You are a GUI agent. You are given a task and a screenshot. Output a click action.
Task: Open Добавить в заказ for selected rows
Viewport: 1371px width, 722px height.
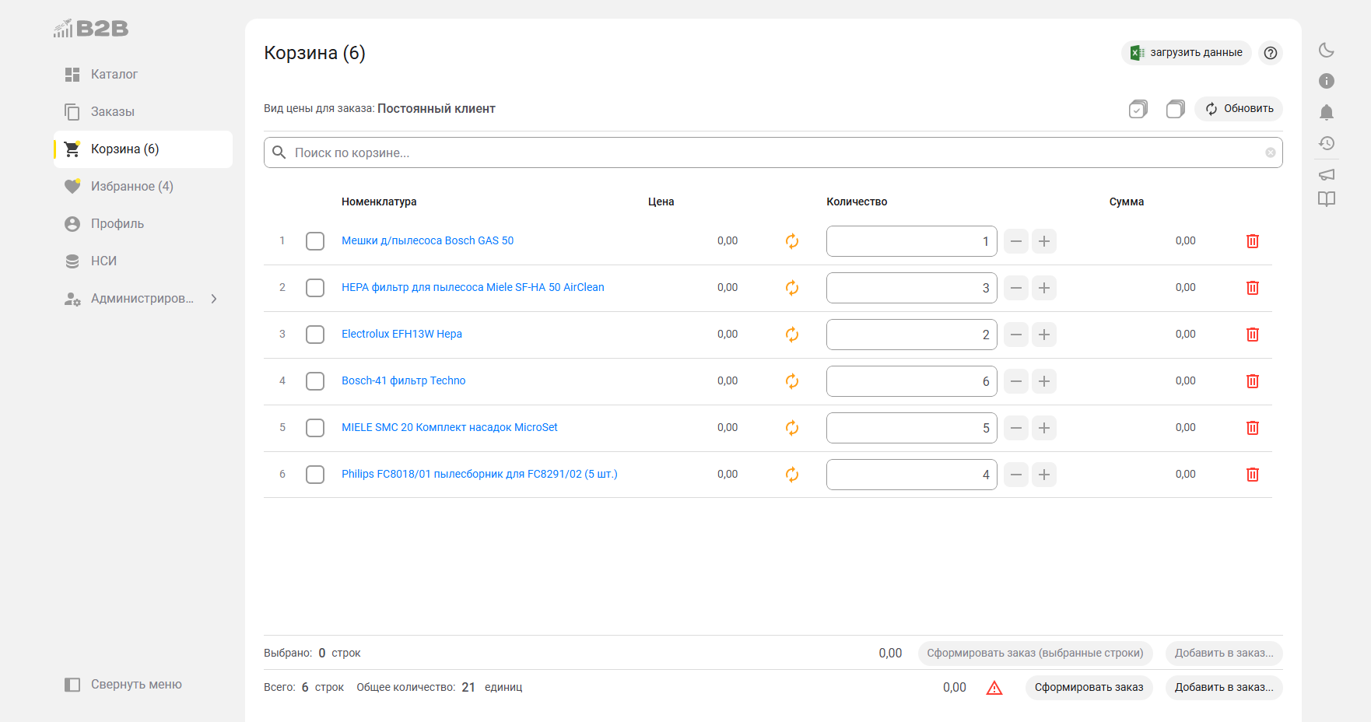coord(1224,654)
